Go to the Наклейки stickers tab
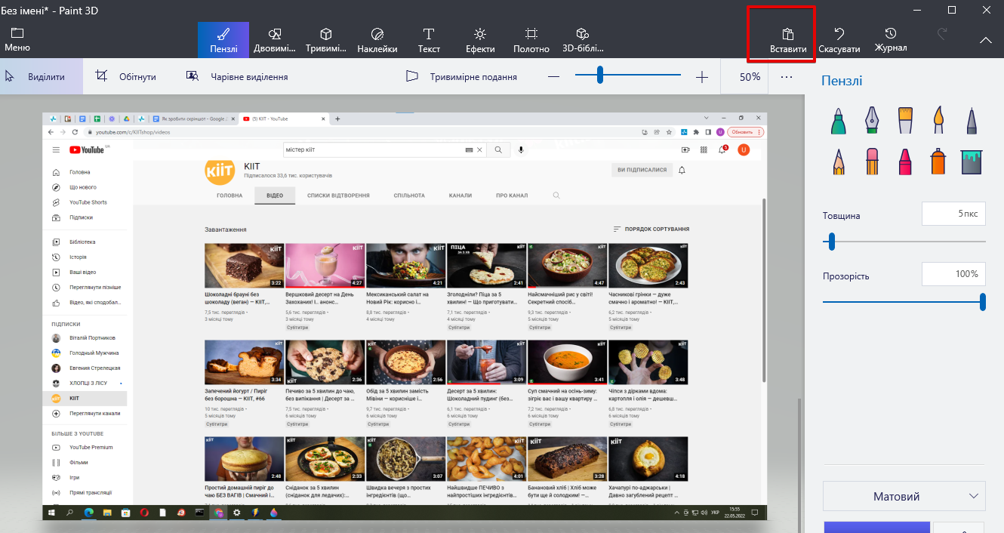1004x533 pixels. point(377,39)
